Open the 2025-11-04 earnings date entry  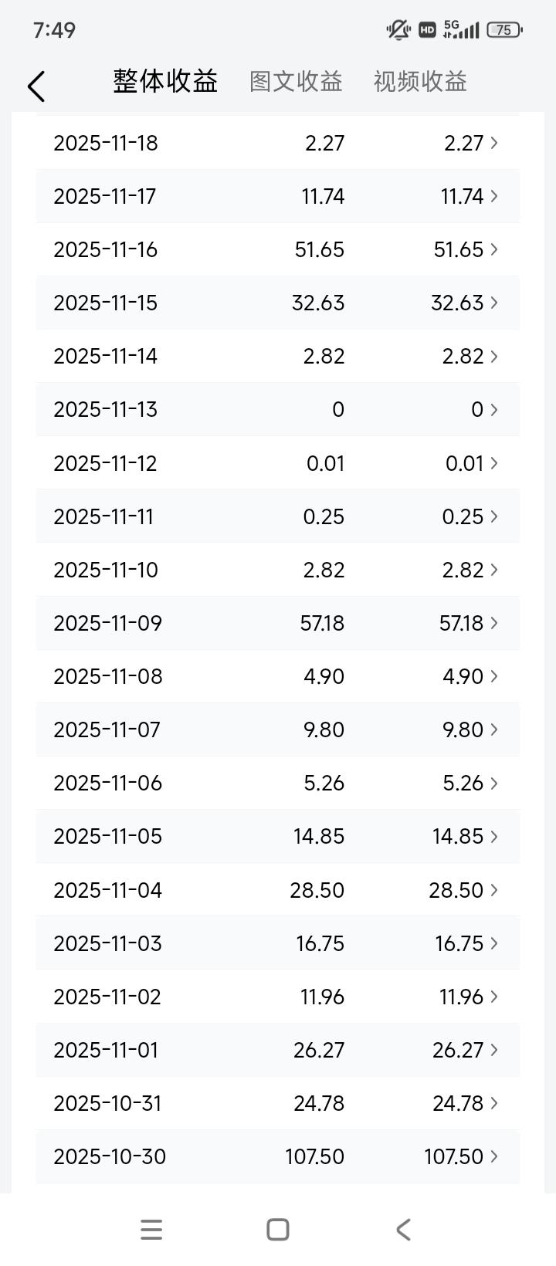(x=107, y=890)
